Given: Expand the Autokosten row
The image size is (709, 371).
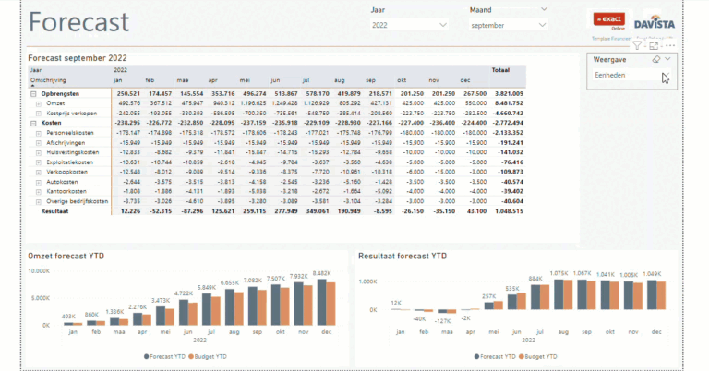Looking at the screenshot, I should coord(39,182).
